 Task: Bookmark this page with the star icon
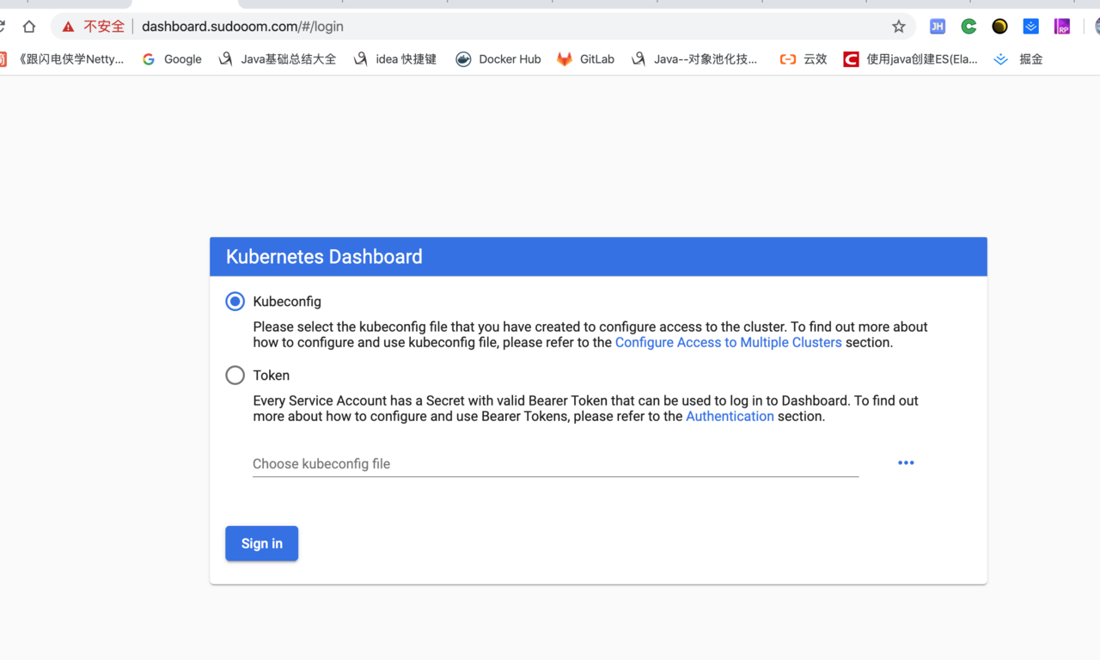(899, 27)
